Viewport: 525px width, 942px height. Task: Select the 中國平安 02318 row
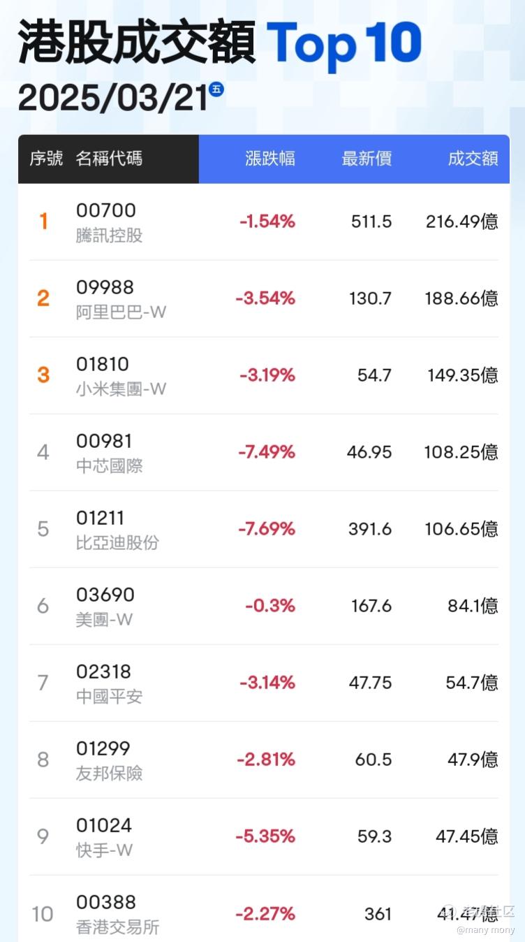pos(264,683)
